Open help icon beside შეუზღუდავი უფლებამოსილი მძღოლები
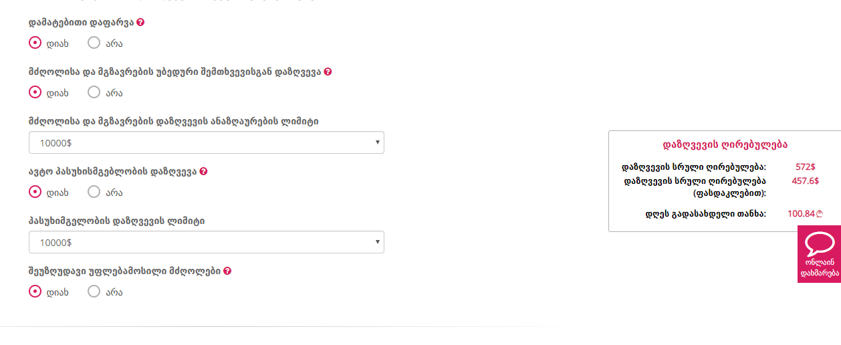This screenshot has width=841, height=345. 227,271
